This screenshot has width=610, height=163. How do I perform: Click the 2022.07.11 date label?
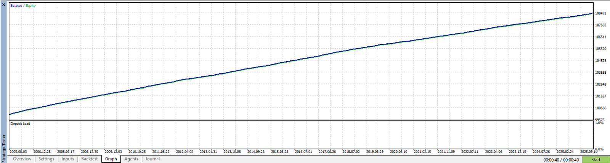[470, 152]
